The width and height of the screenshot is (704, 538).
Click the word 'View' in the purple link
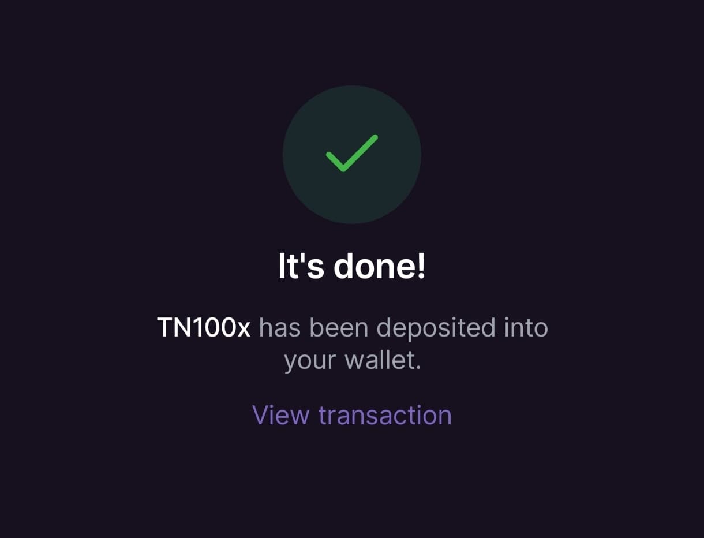pyautogui.click(x=281, y=415)
